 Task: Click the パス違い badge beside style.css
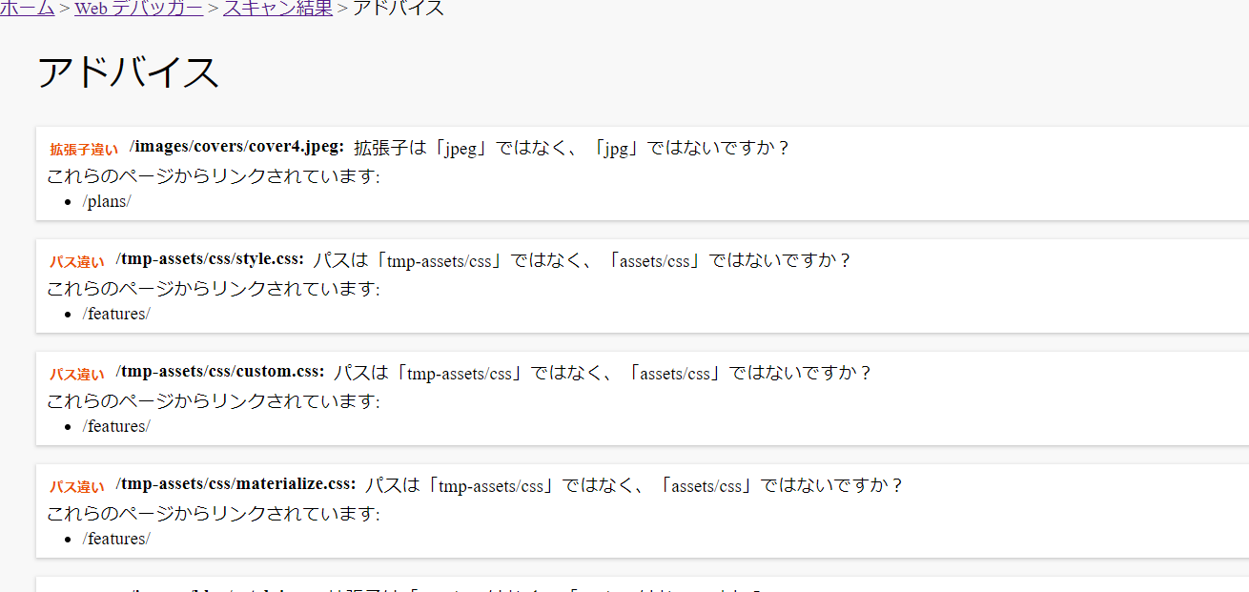click(77, 262)
